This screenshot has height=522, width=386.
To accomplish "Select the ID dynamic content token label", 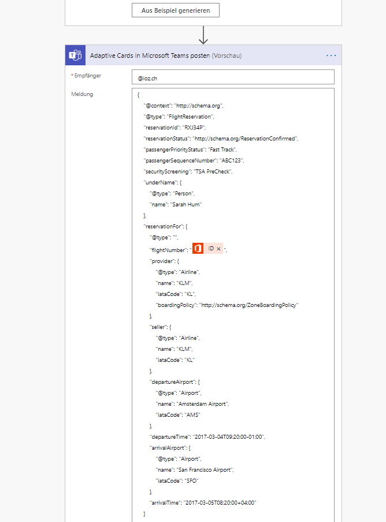I will click(x=211, y=249).
